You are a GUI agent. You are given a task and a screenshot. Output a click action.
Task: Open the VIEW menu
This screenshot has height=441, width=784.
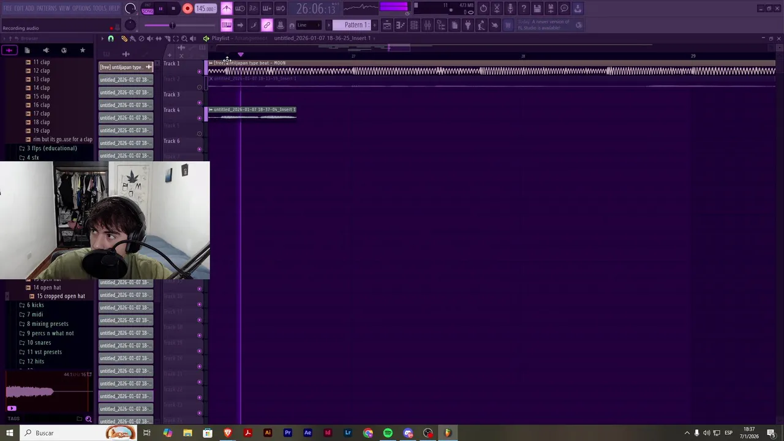(64, 9)
